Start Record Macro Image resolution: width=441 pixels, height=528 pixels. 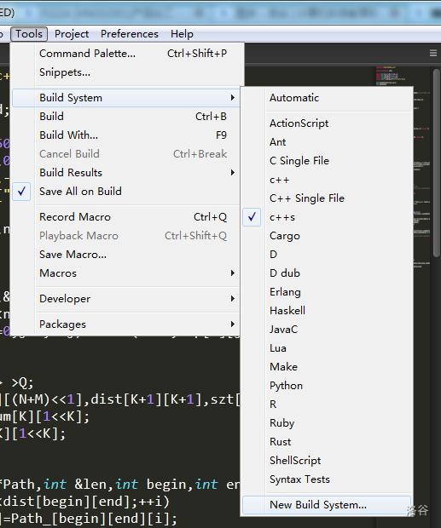click(126, 217)
